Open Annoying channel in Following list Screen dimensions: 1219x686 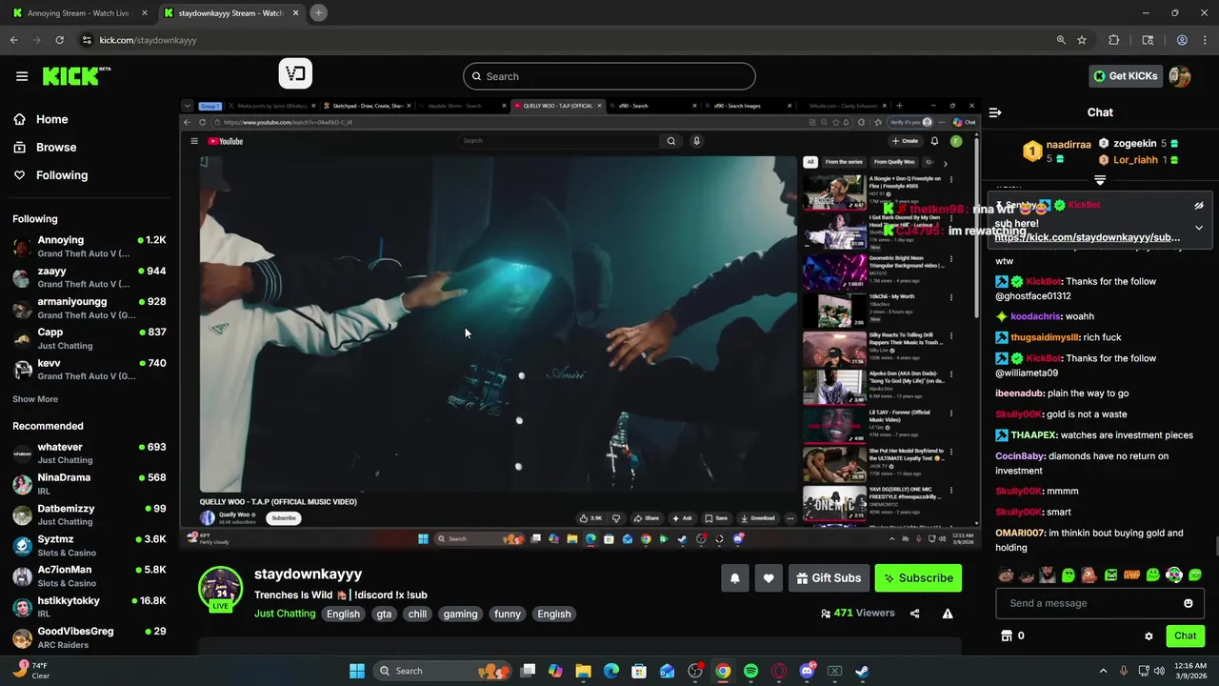point(89,247)
